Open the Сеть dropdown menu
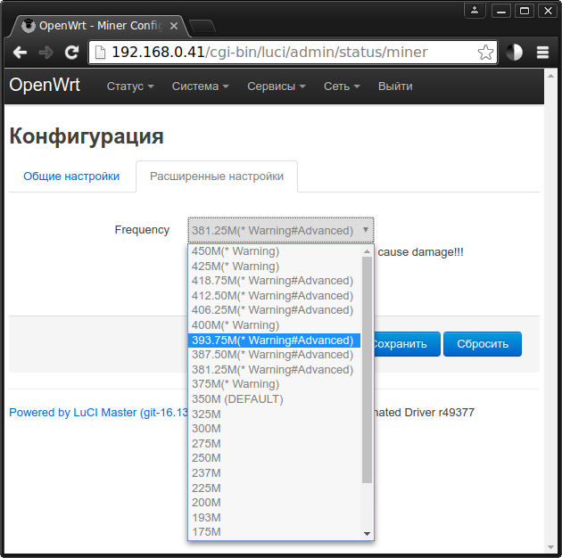This screenshot has height=558, width=562. pos(342,86)
